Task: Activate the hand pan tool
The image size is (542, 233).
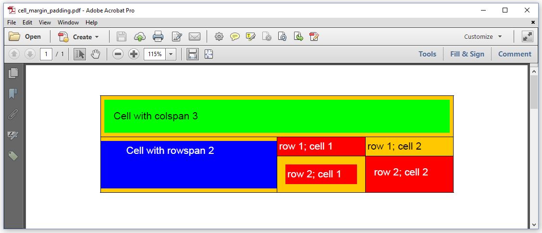Action: point(96,54)
